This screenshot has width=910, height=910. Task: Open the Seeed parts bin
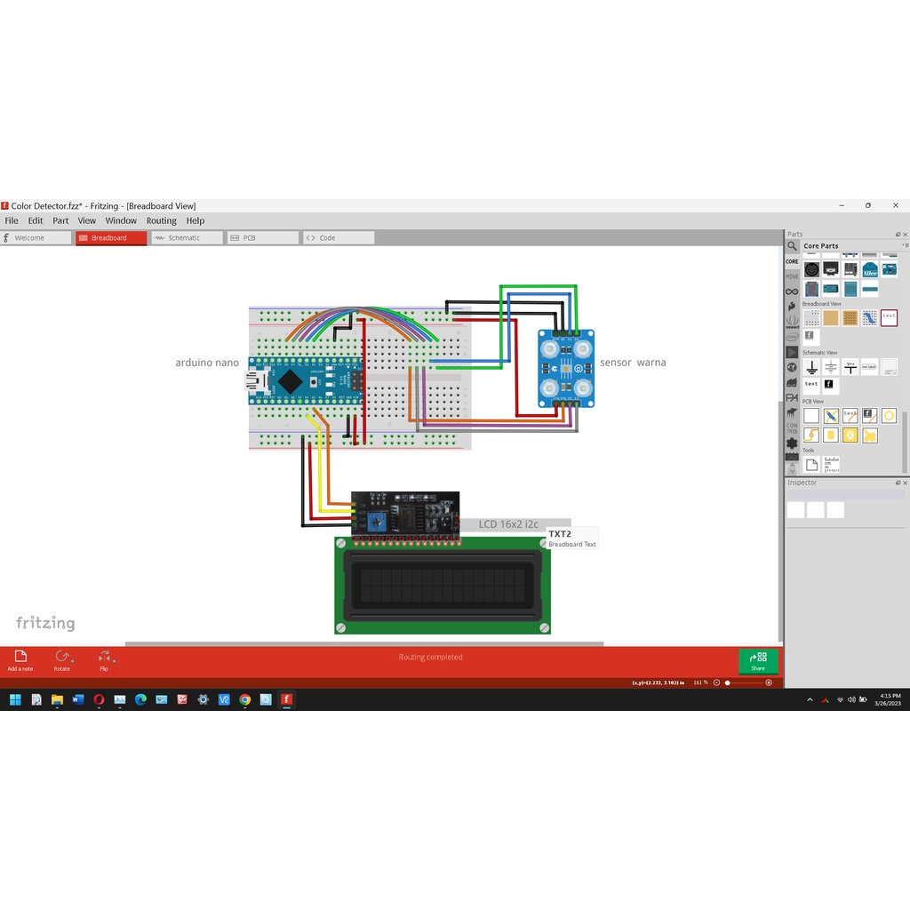tap(792, 322)
